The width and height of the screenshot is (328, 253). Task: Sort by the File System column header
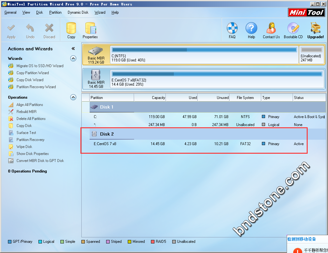pyautogui.click(x=245, y=98)
